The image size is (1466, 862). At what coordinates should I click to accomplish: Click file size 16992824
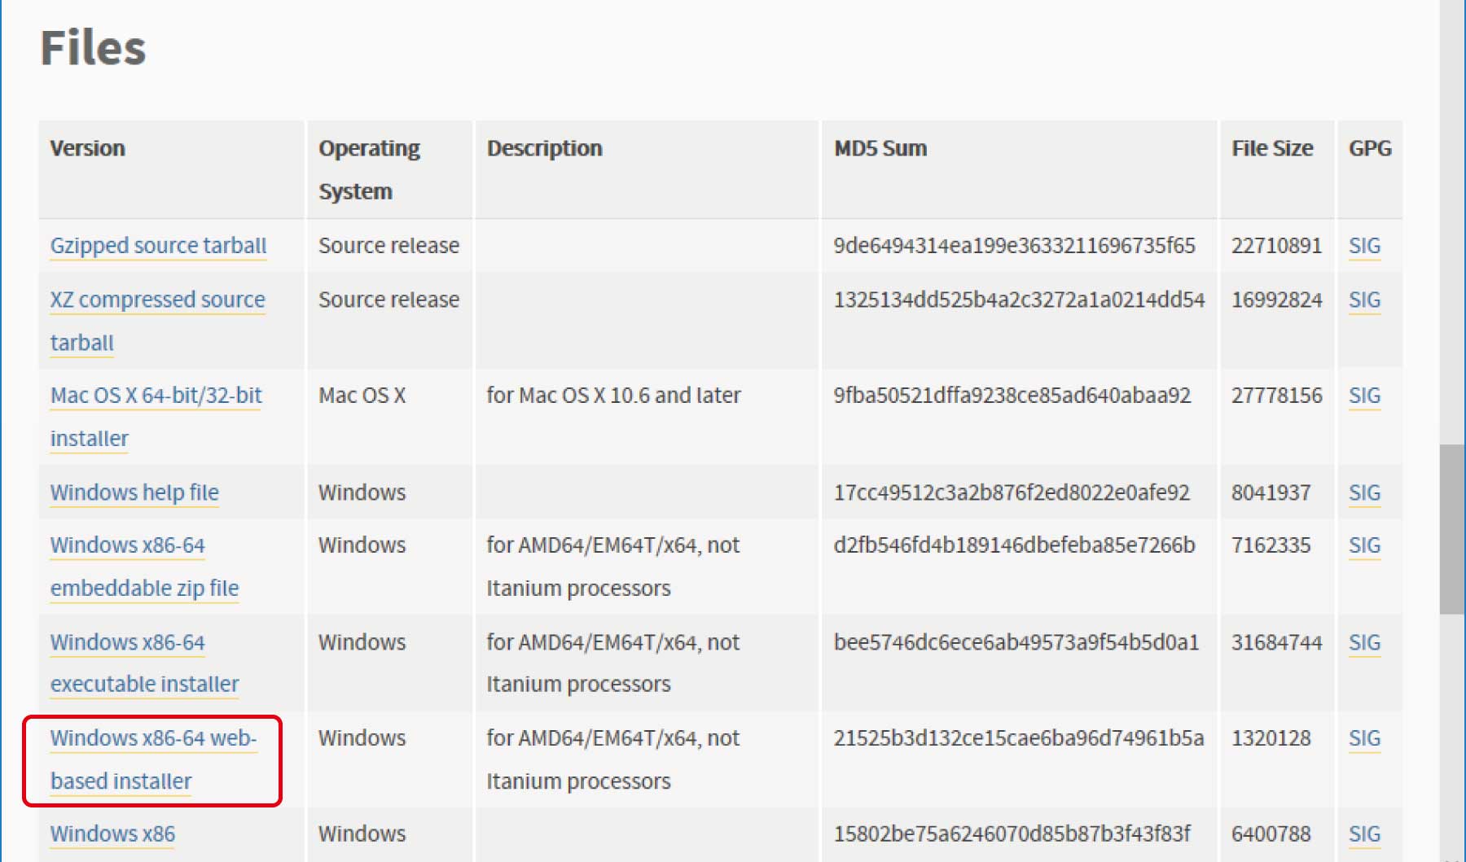click(1276, 300)
